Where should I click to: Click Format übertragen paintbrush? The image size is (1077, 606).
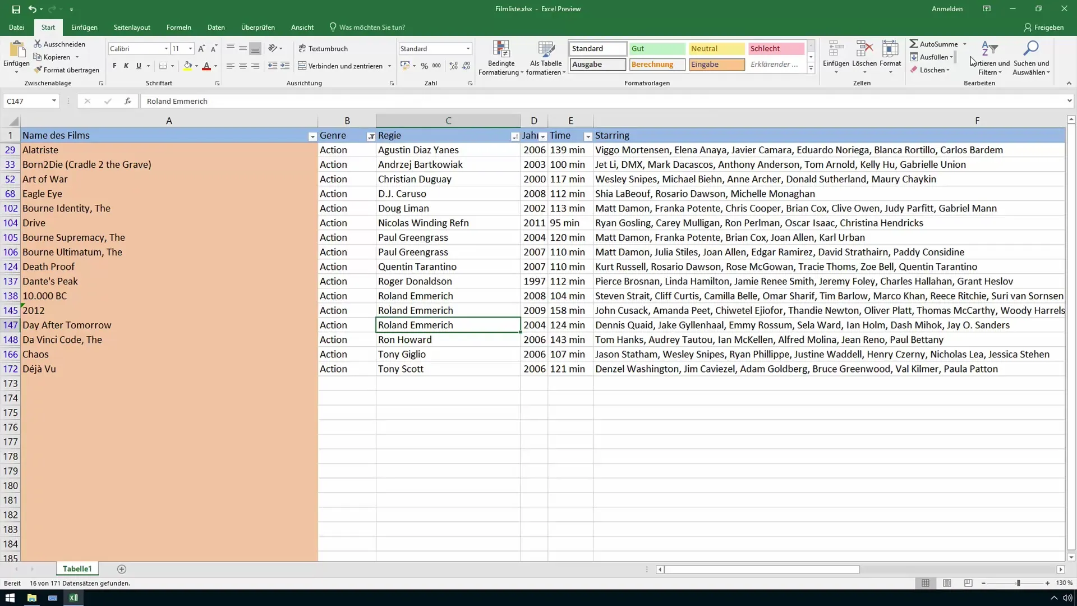pos(66,70)
